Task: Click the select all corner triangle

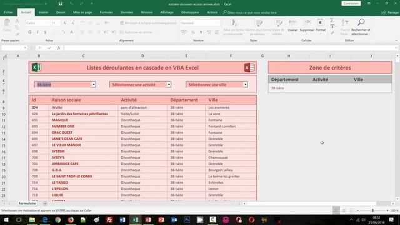Action: (4, 56)
